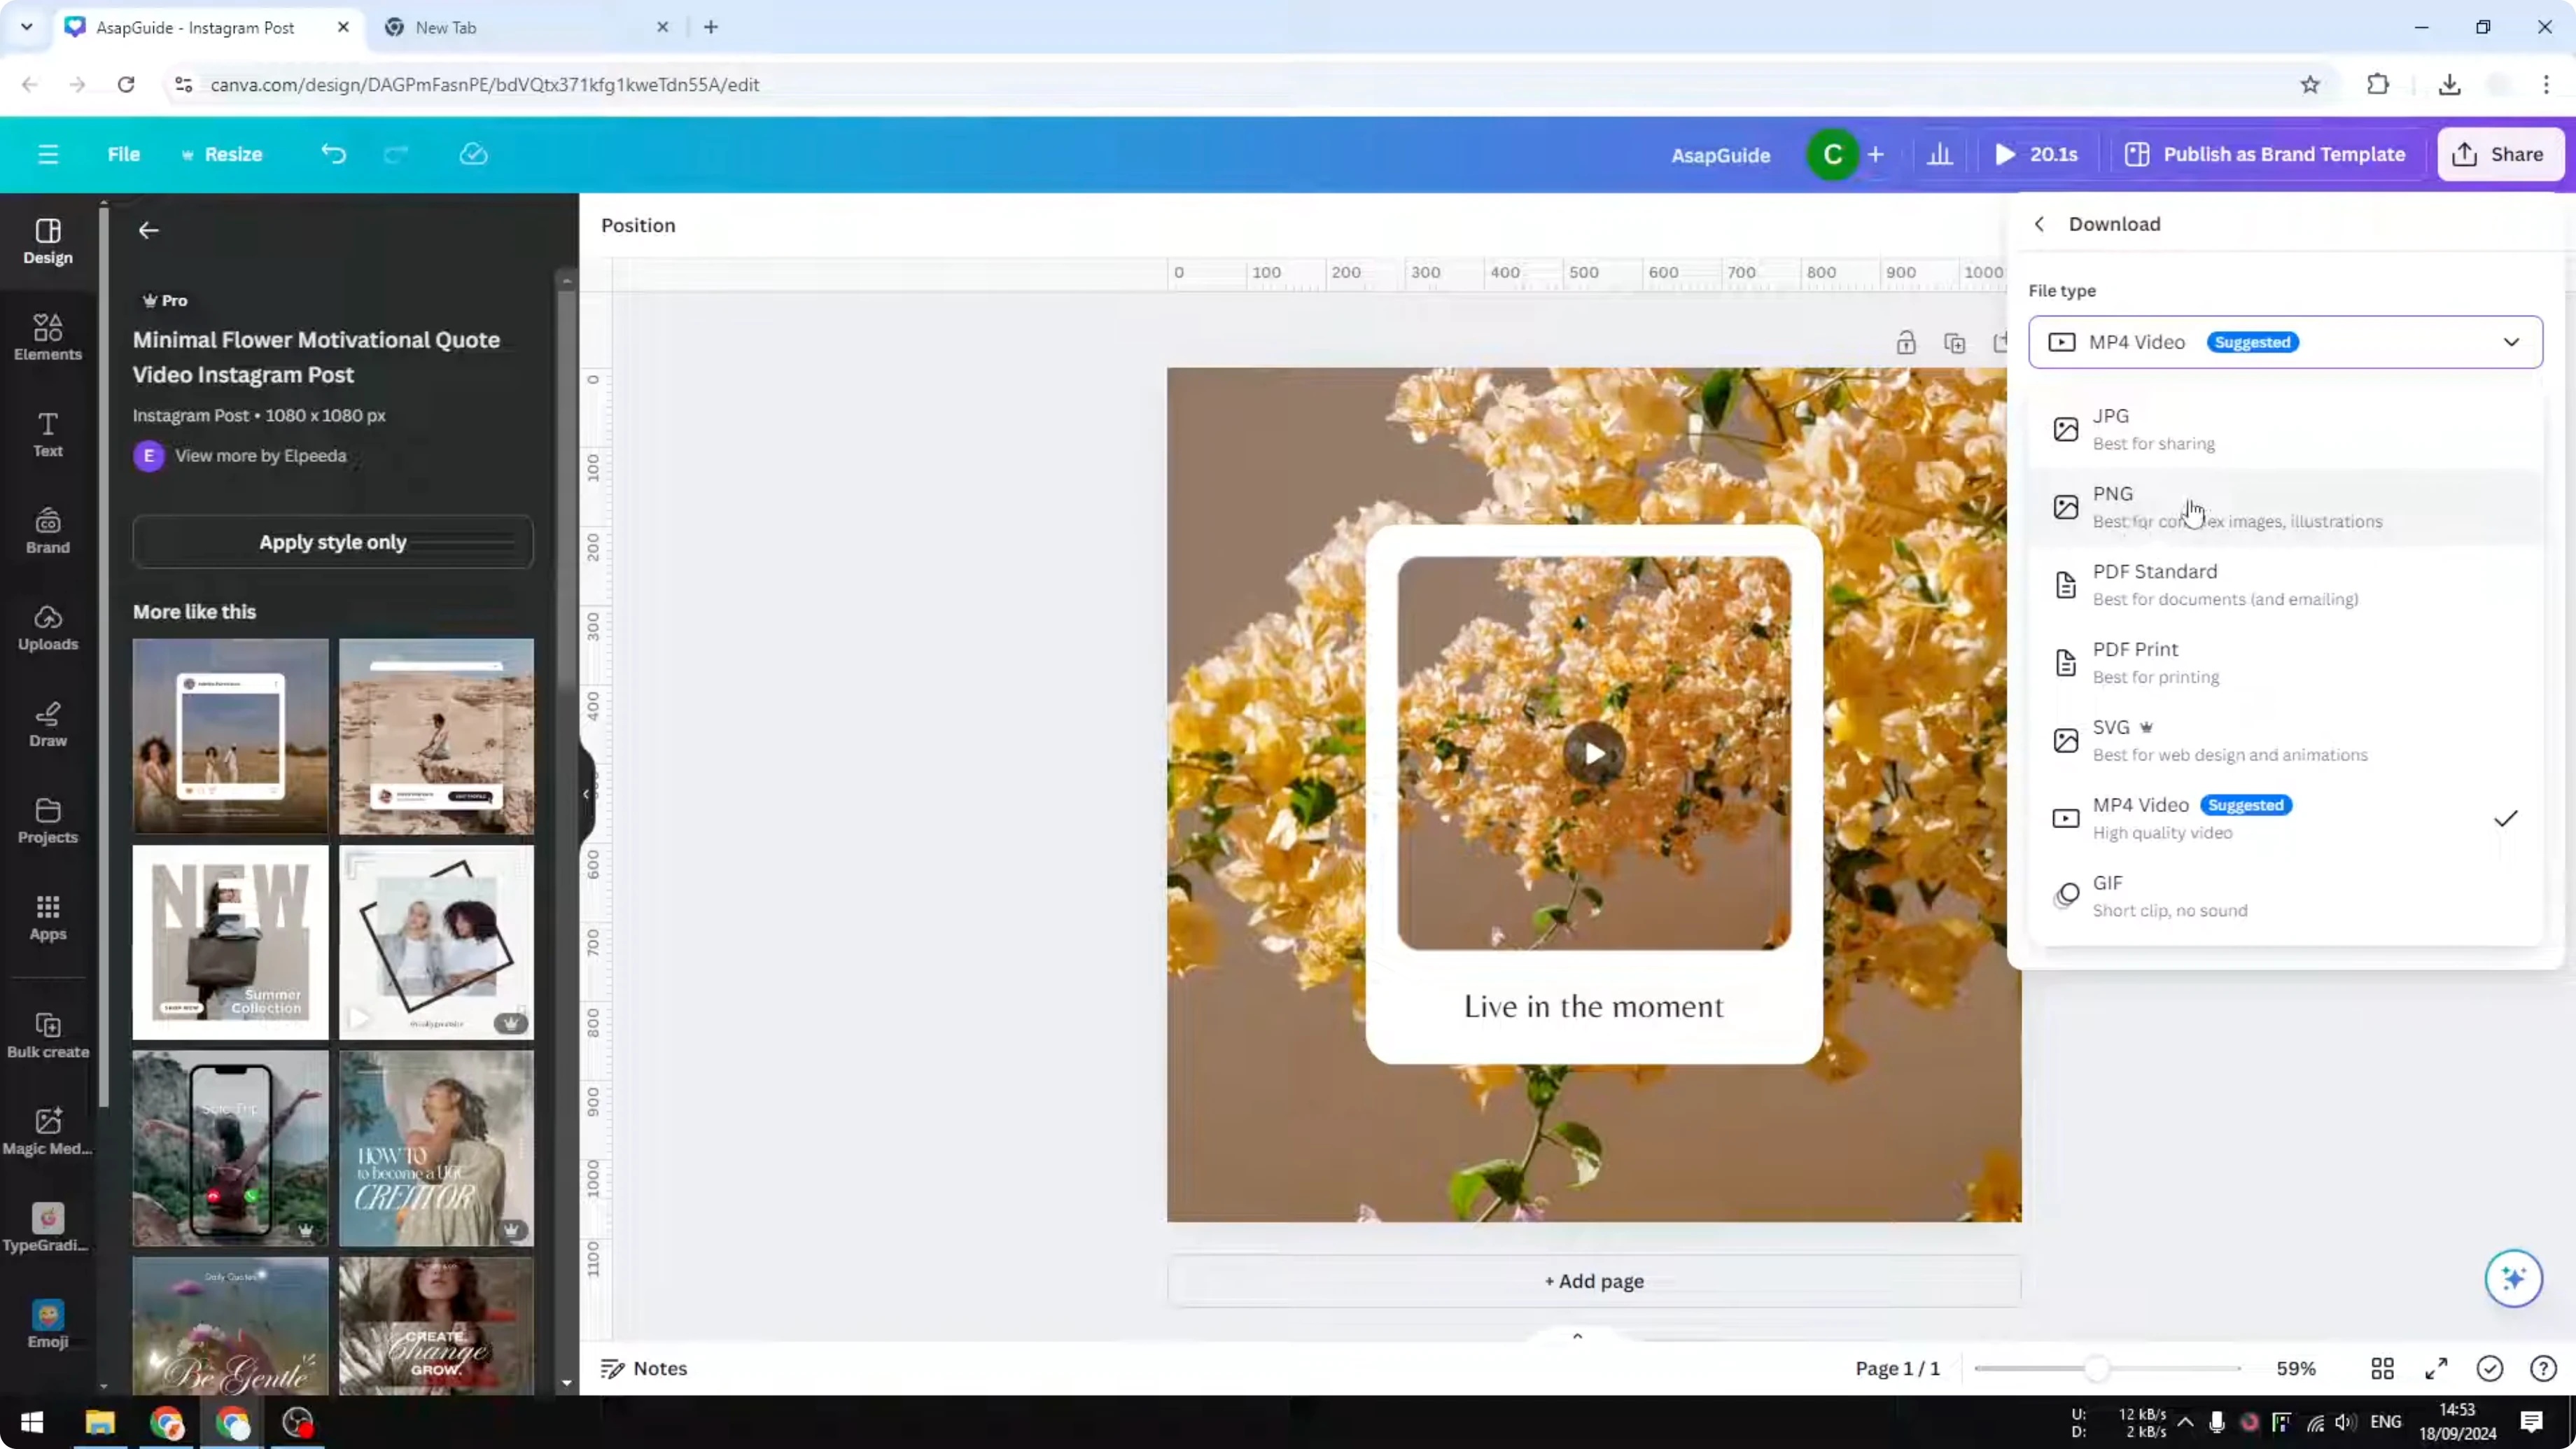Click the Position button
Image resolution: width=2576 pixels, height=1449 pixels.
[x=638, y=225]
